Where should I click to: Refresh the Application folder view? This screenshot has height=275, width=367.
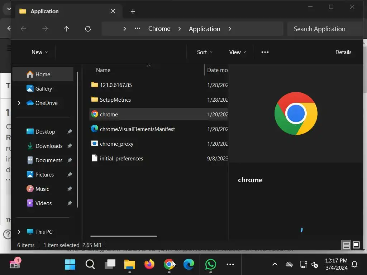[x=88, y=29]
